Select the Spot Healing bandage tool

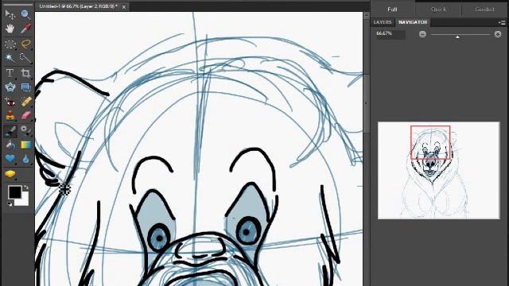(25, 102)
